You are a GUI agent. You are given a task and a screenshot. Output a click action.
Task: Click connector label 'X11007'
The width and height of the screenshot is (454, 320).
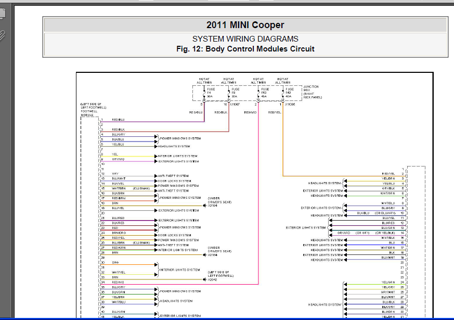[235, 104]
